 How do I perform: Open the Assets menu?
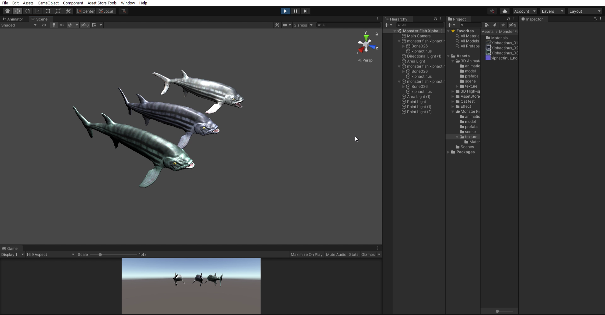point(28,3)
